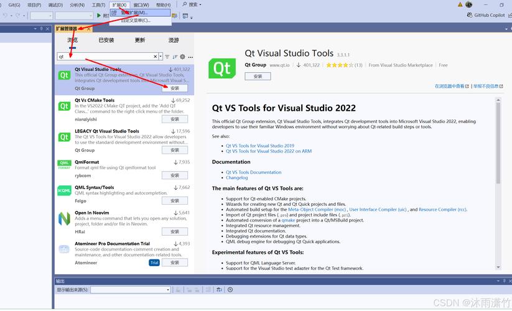
Task: Expand the search box history dropdown arrow
Action: (161, 57)
